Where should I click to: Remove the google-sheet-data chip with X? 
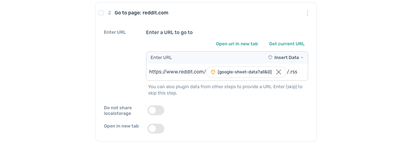(279, 72)
